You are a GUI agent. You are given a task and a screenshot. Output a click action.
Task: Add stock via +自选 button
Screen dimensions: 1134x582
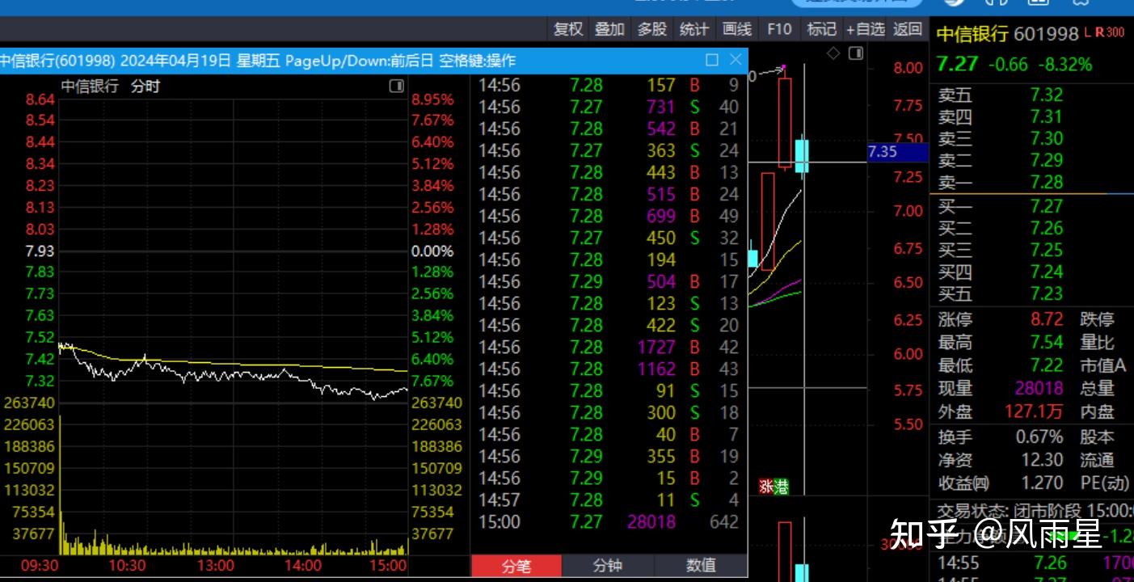[866, 29]
